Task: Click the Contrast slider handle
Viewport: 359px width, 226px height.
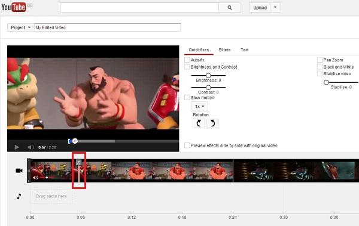Action: (x=208, y=87)
